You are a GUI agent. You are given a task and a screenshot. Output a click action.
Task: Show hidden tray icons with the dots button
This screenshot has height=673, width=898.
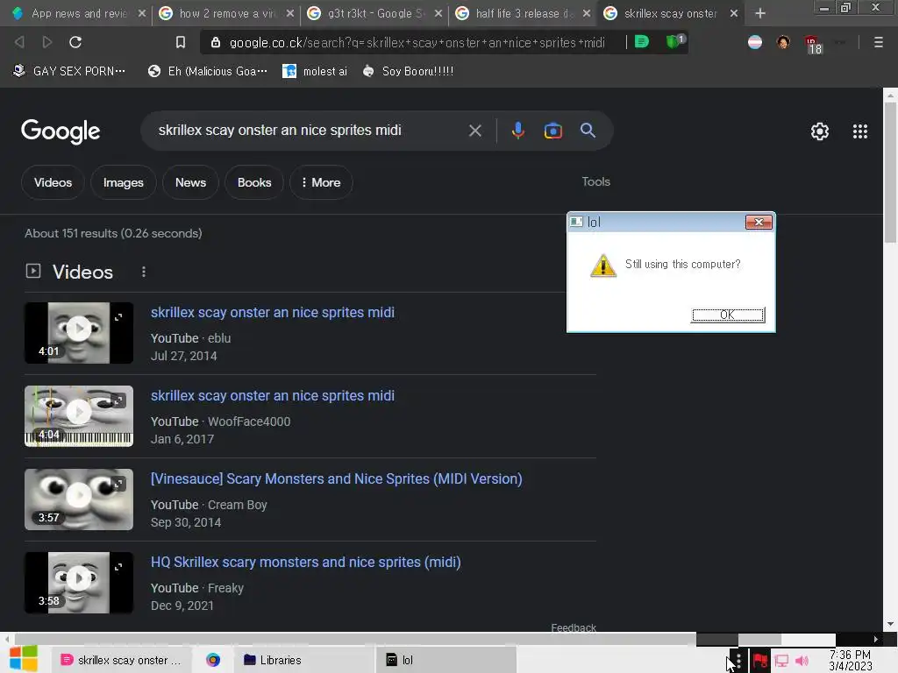(x=738, y=661)
